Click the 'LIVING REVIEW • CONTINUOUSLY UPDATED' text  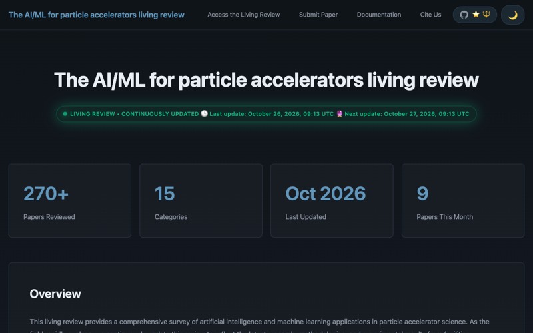(x=135, y=114)
